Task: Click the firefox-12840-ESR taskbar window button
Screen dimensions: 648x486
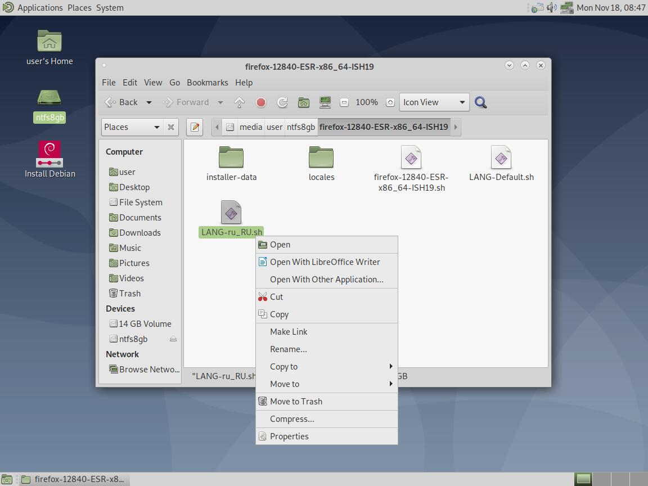Action: coord(73,479)
